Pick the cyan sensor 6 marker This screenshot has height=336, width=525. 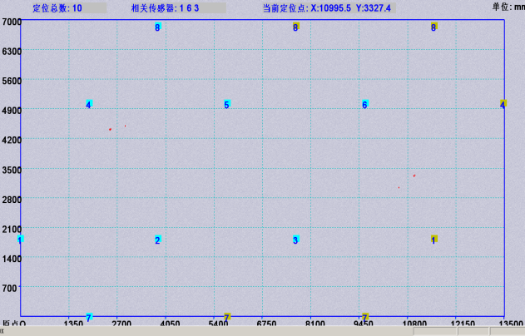pyautogui.click(x=364, y=105)
